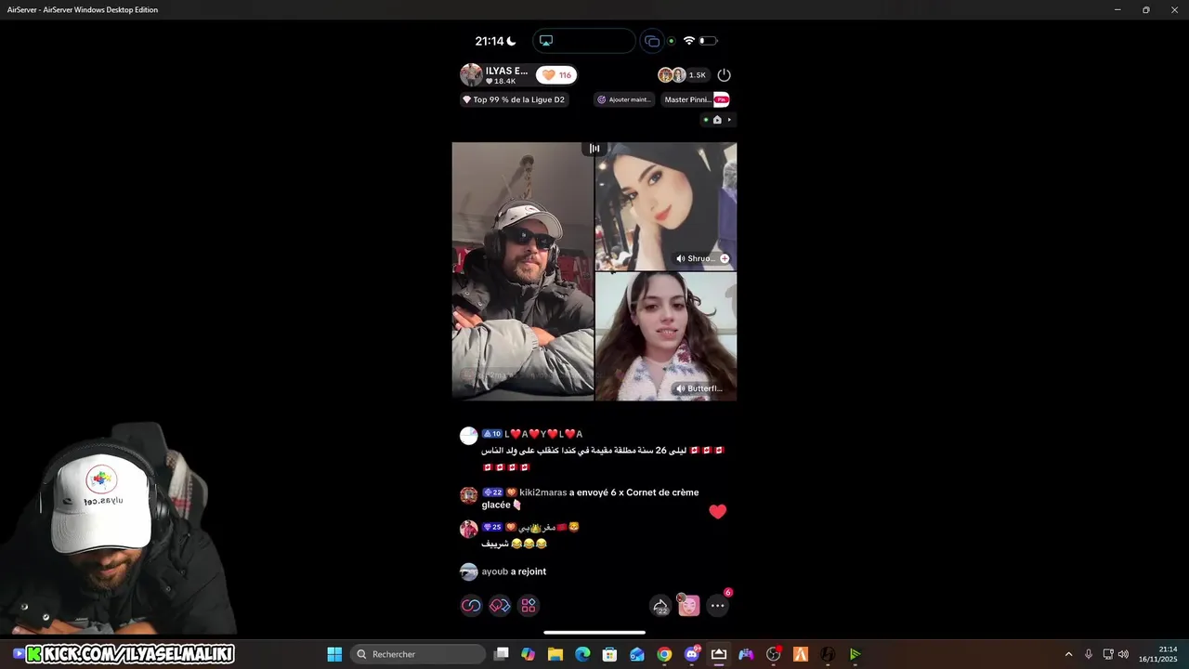Open the 21:14 clock and calendar
Viewport: 1189px width, 669px height.
(1158, 654)
